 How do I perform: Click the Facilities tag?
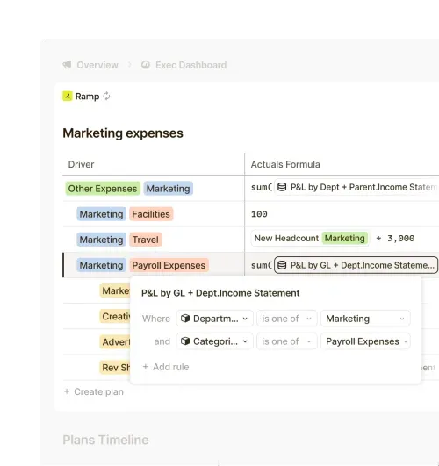point(151,213)
